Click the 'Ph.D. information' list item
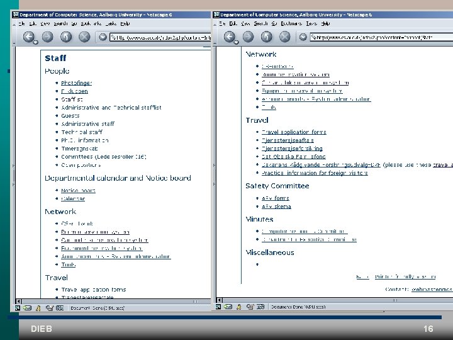 click(85, 140)
